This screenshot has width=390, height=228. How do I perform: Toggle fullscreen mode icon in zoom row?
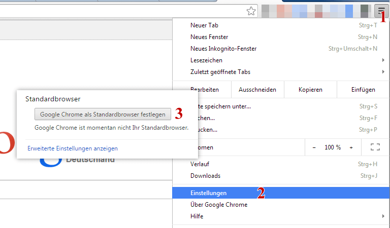pos(375,147)
